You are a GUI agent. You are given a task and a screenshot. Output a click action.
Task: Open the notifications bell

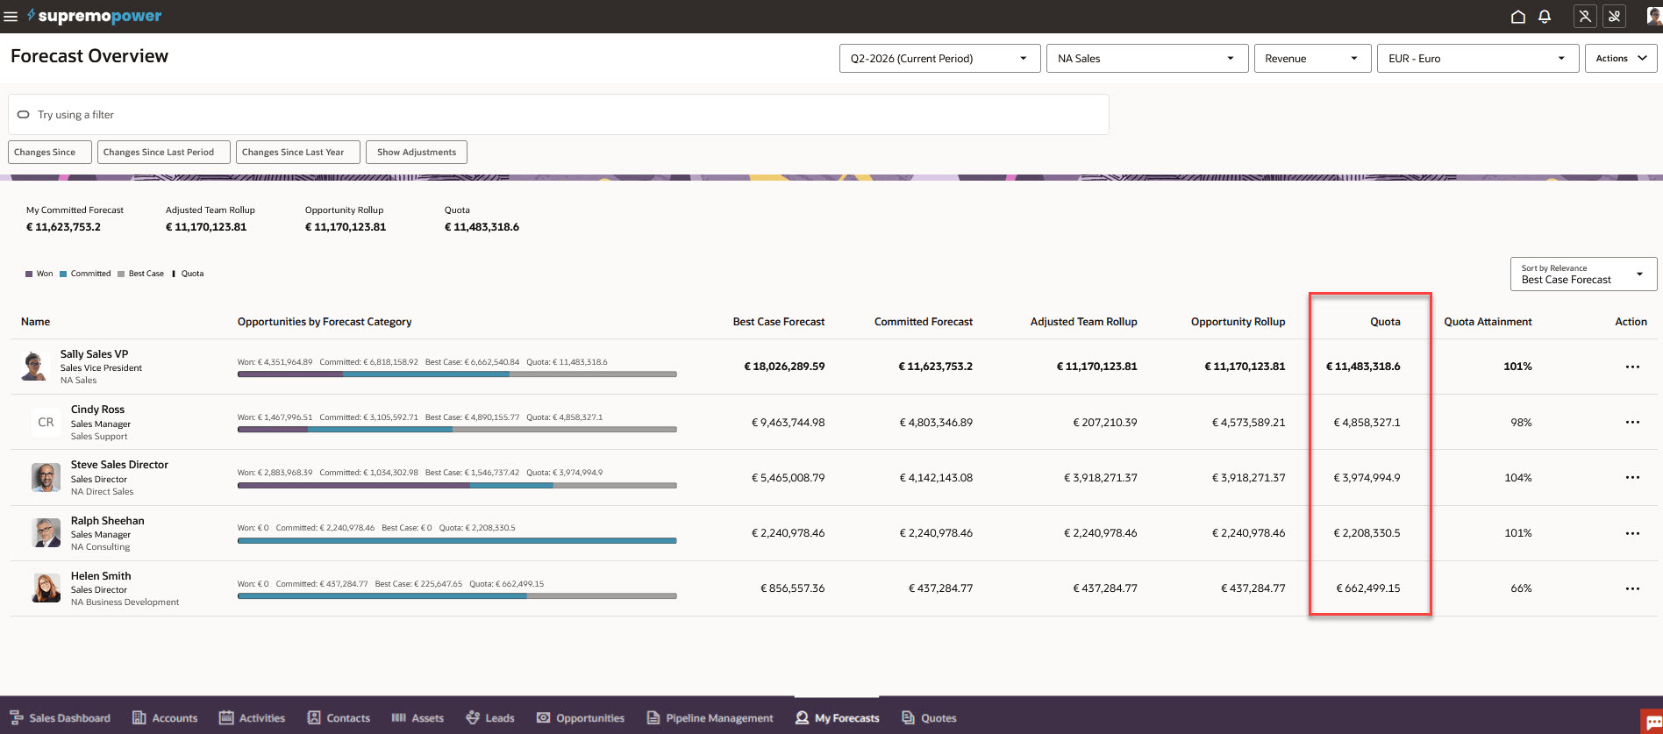pos(1545,17)
